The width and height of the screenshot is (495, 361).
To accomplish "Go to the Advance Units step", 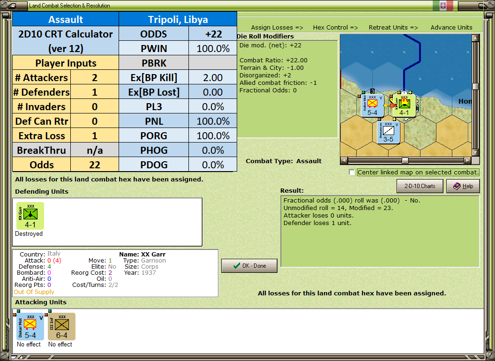I will [451, 28].
